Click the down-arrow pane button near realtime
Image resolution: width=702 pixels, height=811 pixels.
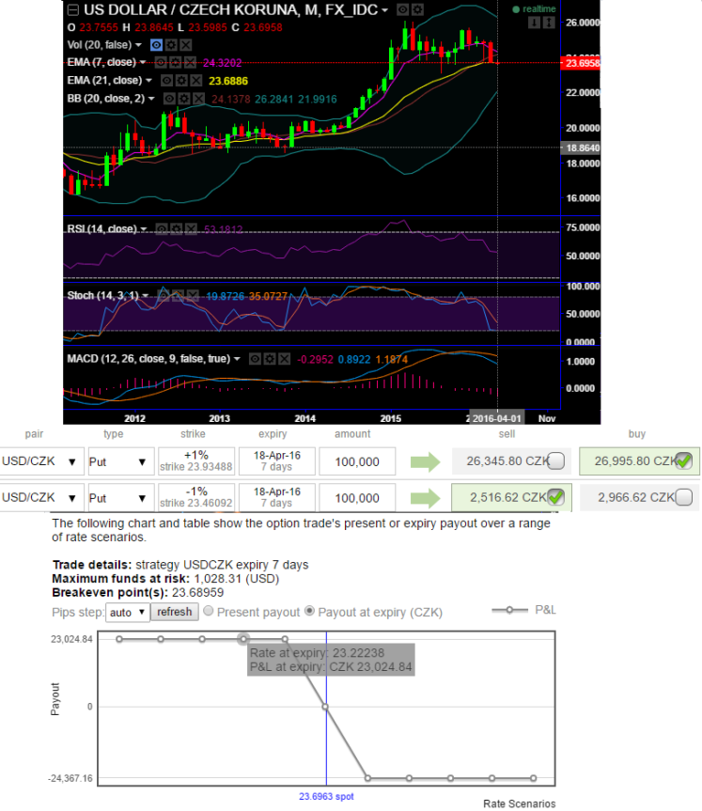point(535,23)
